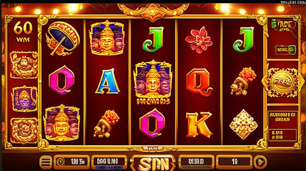The image size is (306, 171).
Task: Click the pink Q in the first reel
Action: (x=62, y=80)
